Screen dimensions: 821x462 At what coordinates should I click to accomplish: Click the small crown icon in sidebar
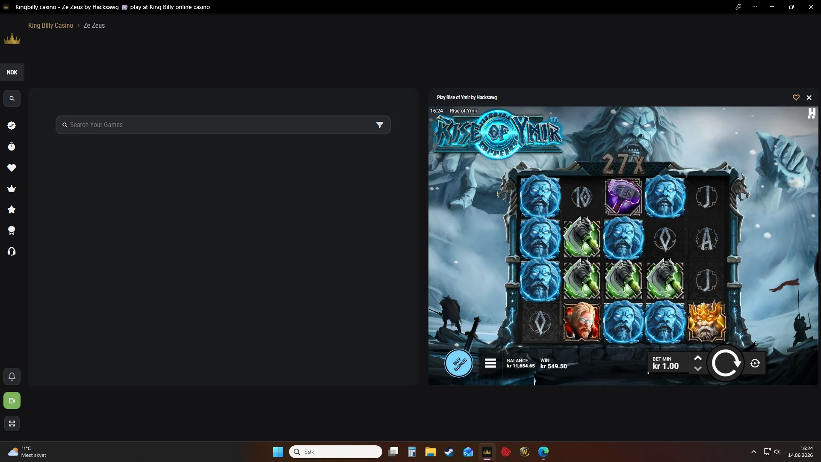pos(12,189)
